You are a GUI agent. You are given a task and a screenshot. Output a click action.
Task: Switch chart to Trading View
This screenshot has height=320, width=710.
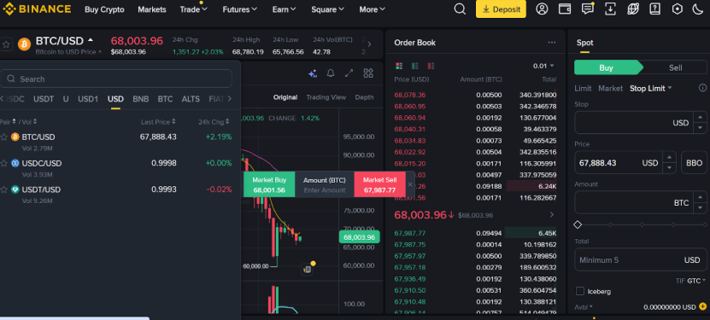pyautogui.click(x=326, y=97)
